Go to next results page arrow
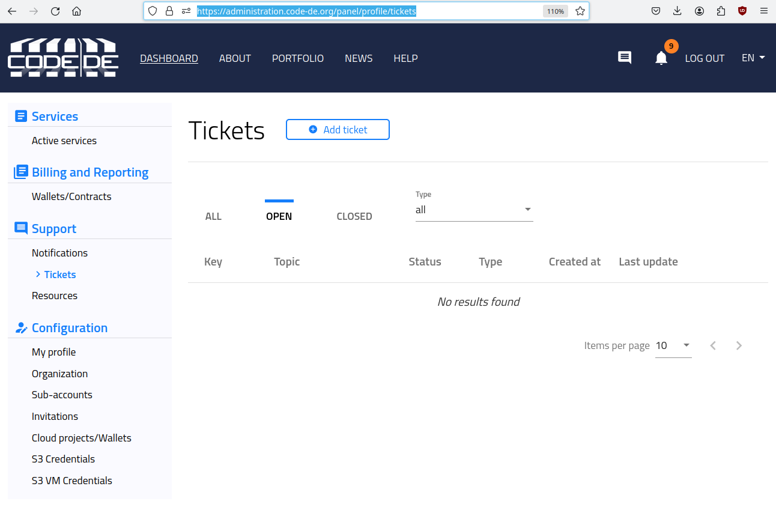Viewport: 776px width, 519px height. 739,345
